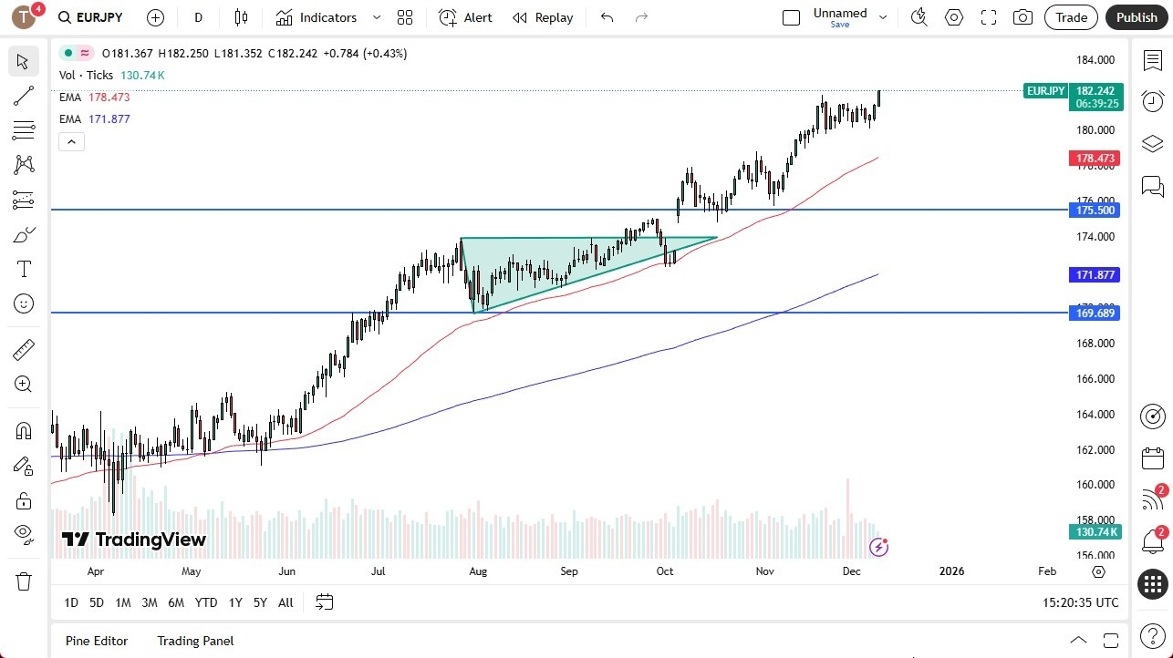Screen dimensions: 1173x658
Task: Select the Text tool
Action: [24, 269]
